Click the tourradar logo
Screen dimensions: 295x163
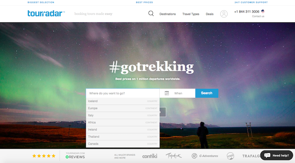pyautogui.click(x=46, y=13)
